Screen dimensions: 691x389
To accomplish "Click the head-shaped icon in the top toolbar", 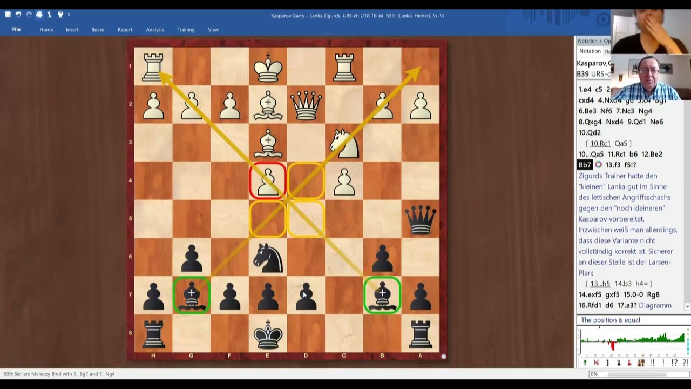I will pos(60,14).
